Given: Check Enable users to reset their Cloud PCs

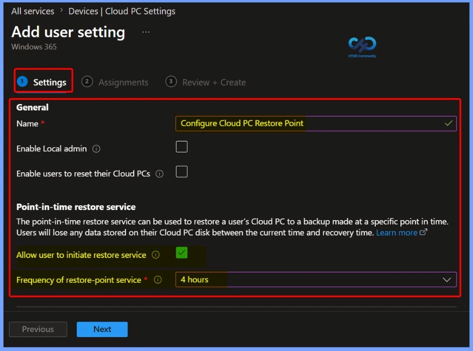Looking at the screenshot, I should point(181,172).
